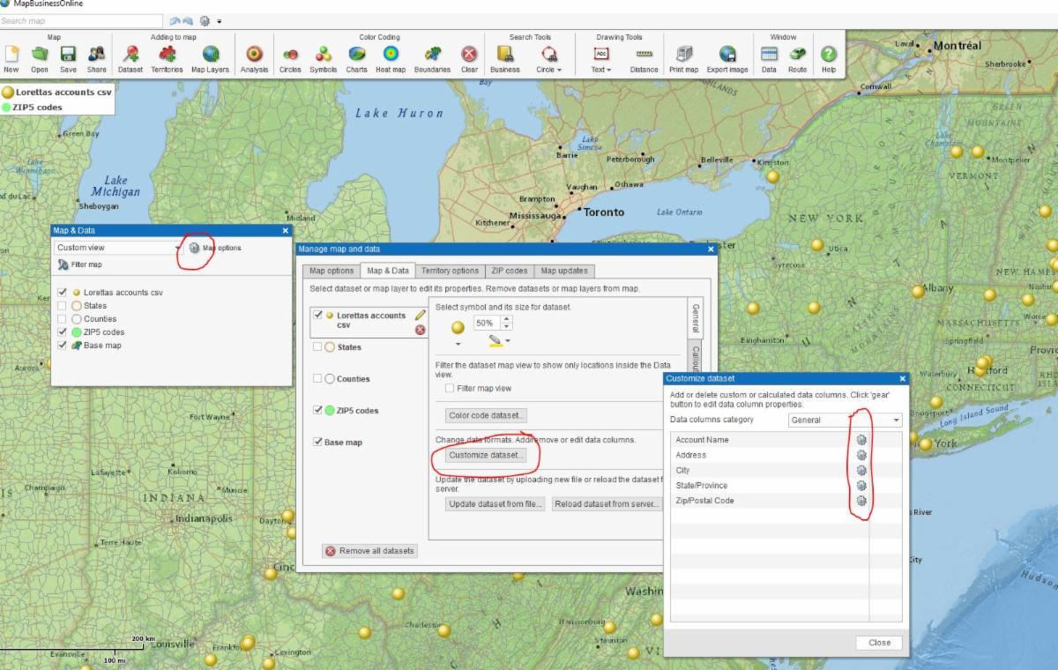The image size is (1058, 670).
Task: Select the vertical General tab
Action: pos(695,318)
